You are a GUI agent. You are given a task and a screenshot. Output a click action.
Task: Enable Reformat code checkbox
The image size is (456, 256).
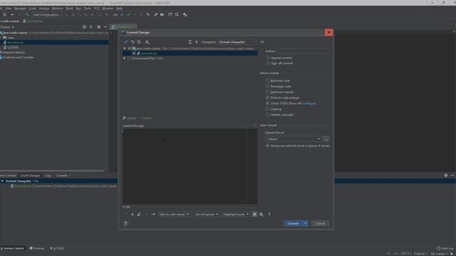[x=267, y=80]
